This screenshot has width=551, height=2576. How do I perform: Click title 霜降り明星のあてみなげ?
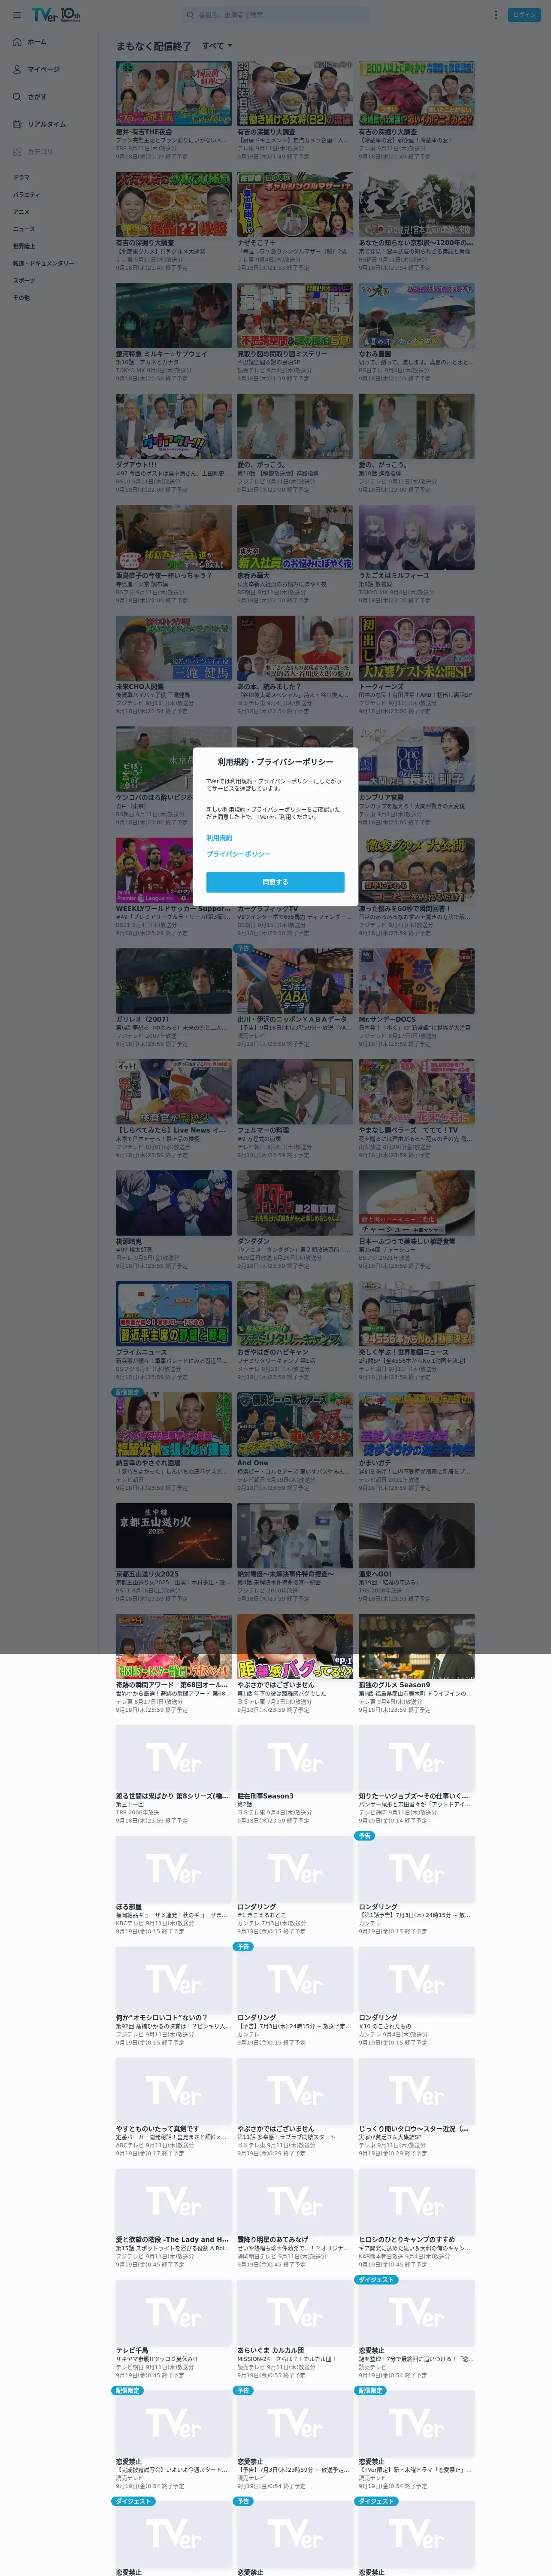tap(272, 2240)
